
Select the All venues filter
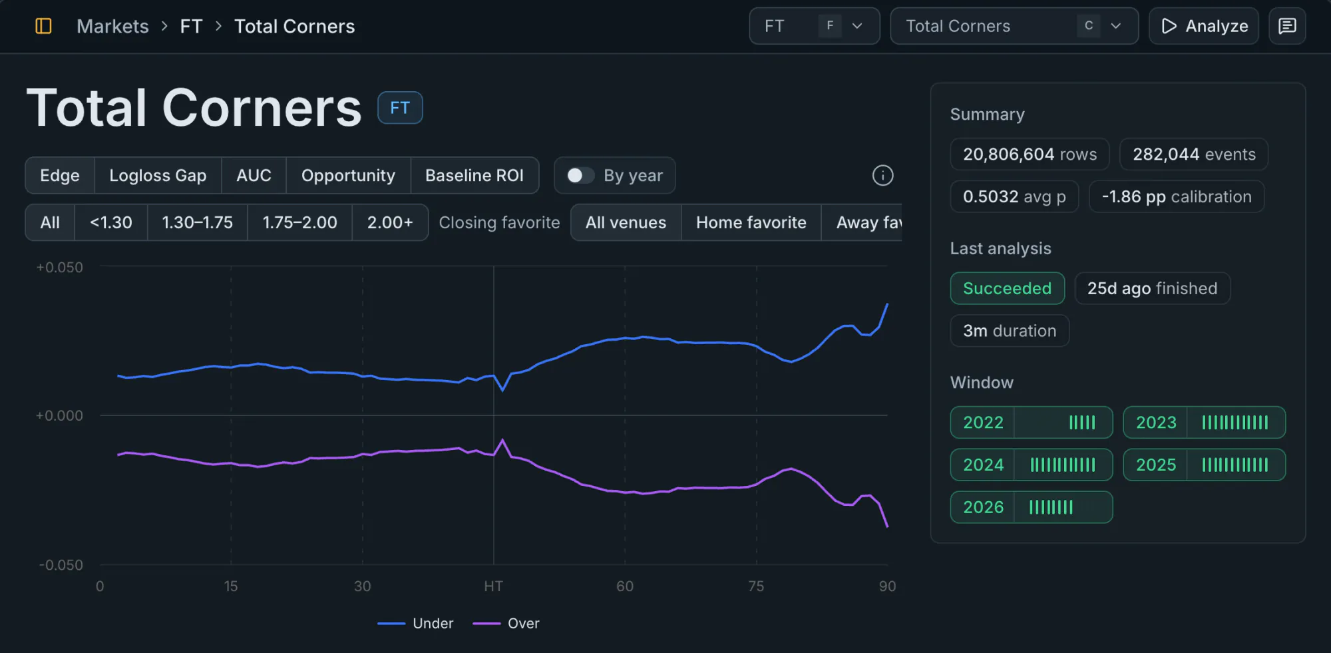(626, 222)
